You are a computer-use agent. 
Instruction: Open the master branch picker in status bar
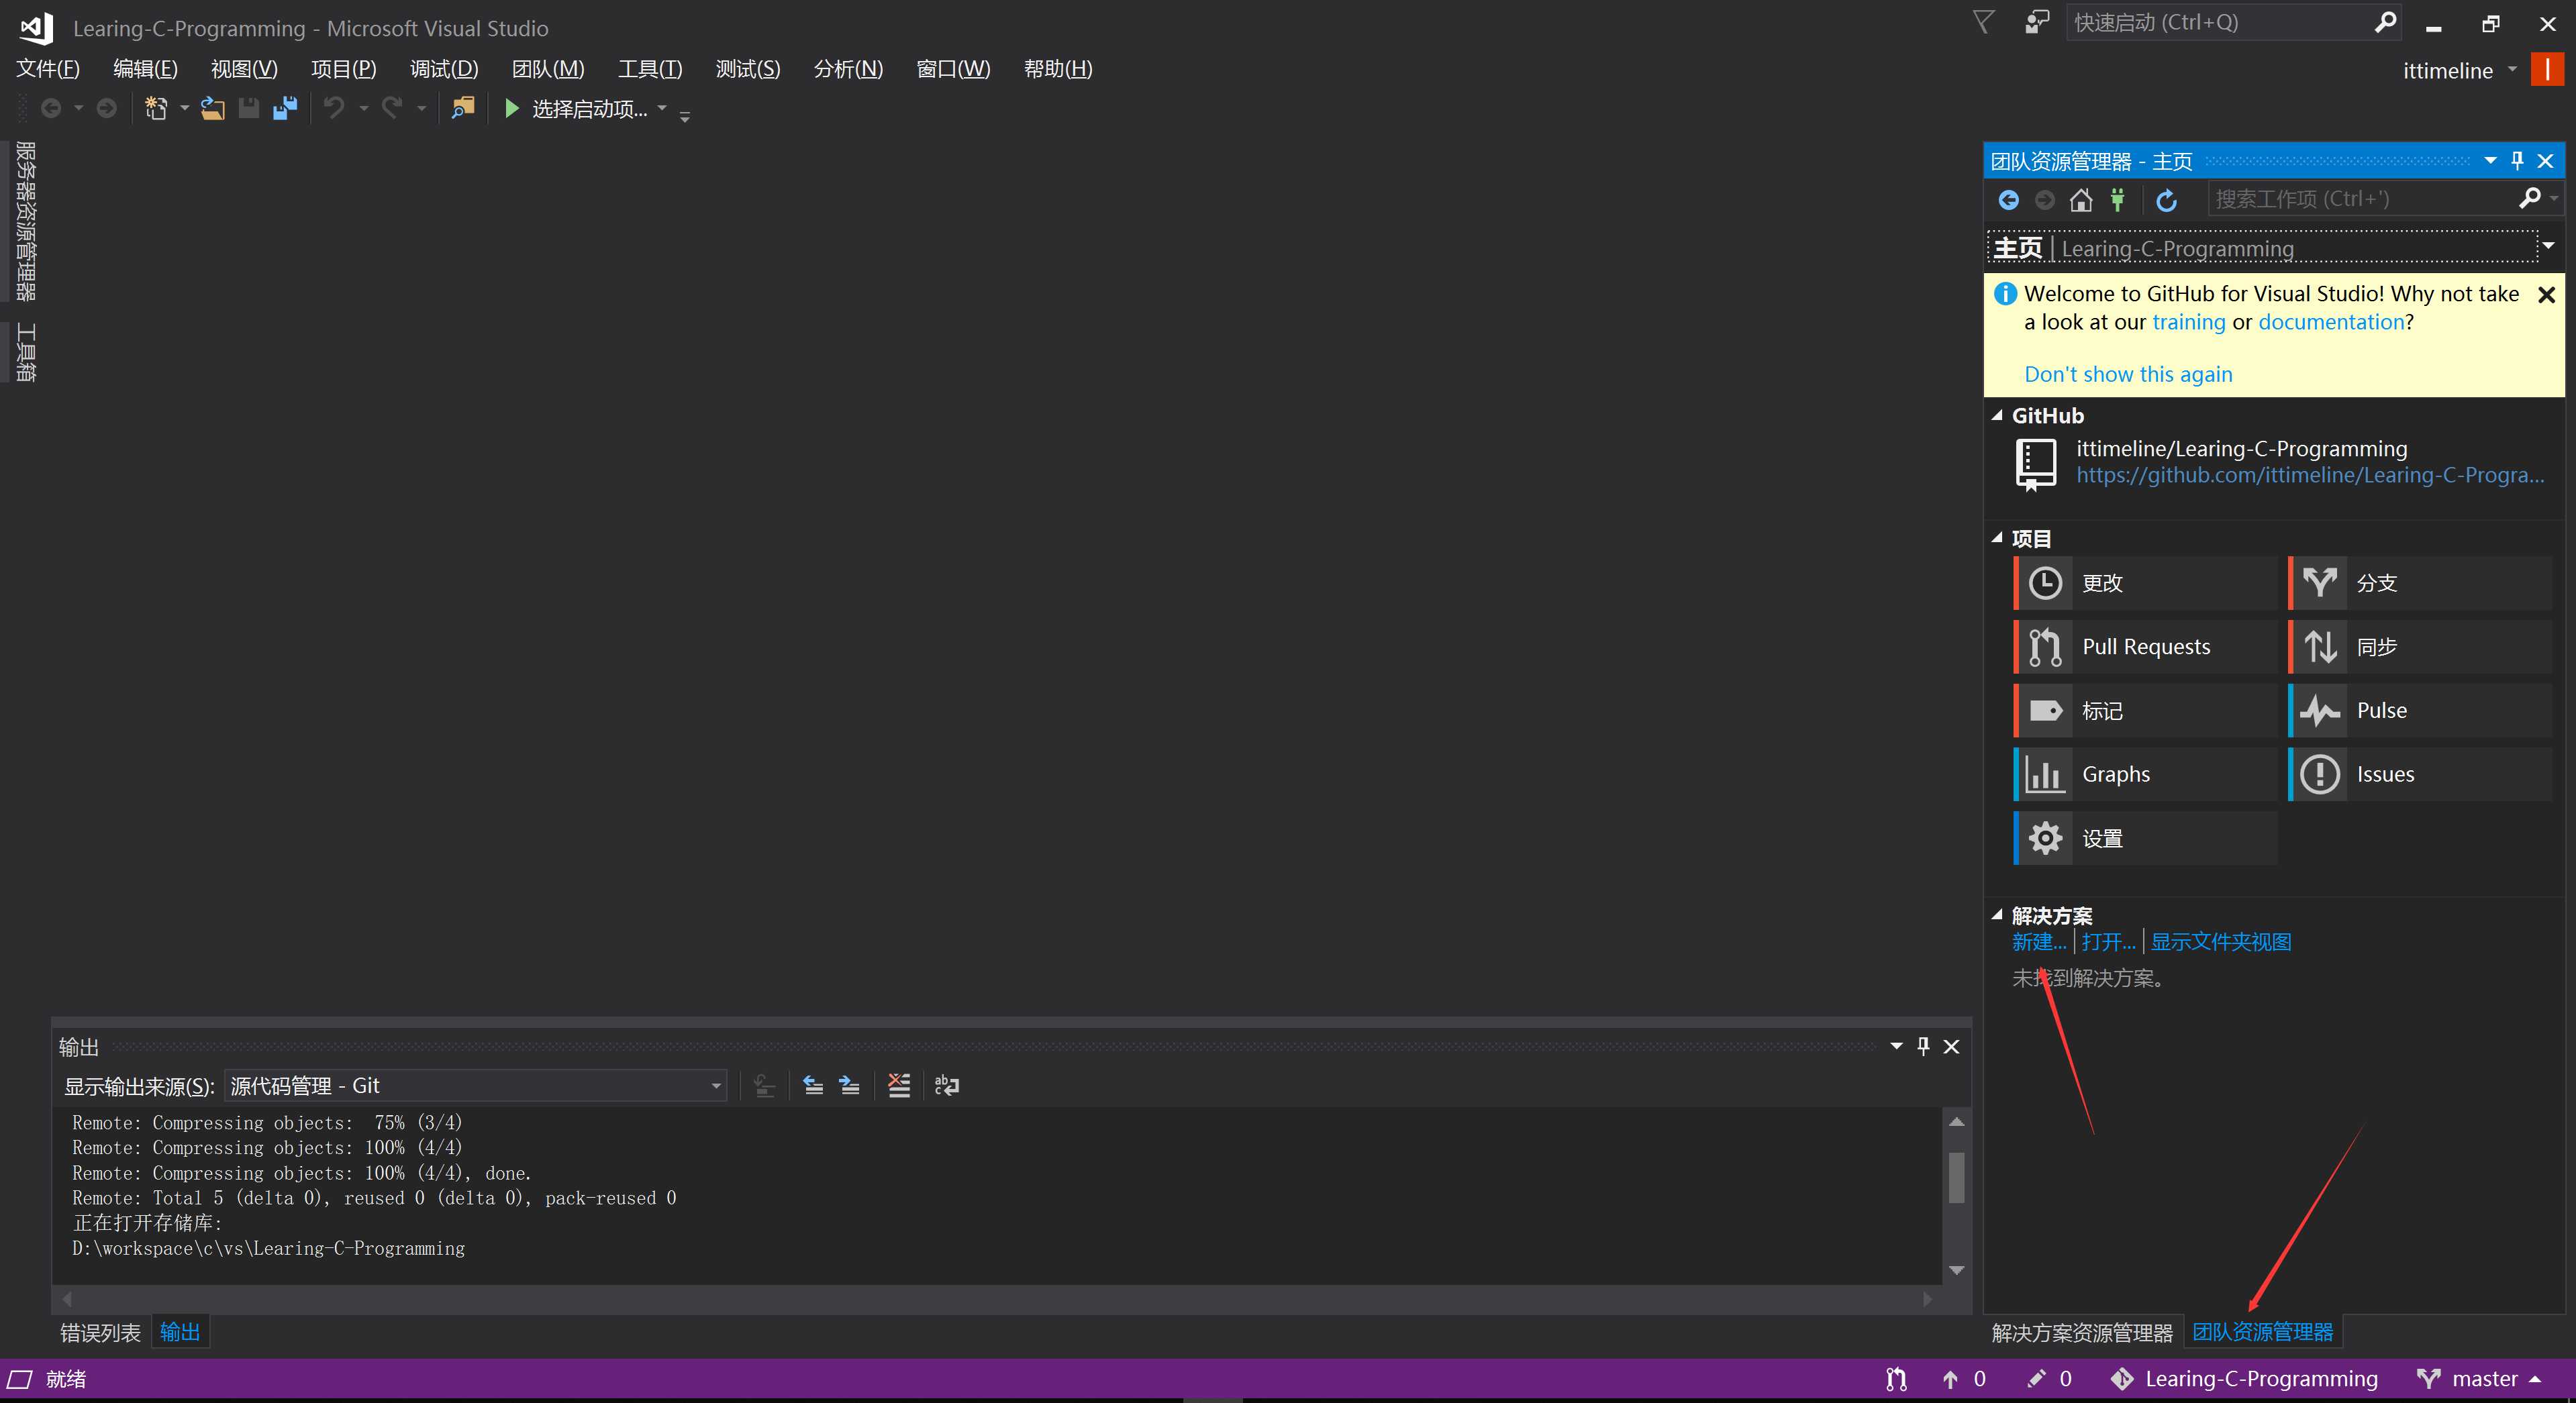click(x=2479, y=1379)
